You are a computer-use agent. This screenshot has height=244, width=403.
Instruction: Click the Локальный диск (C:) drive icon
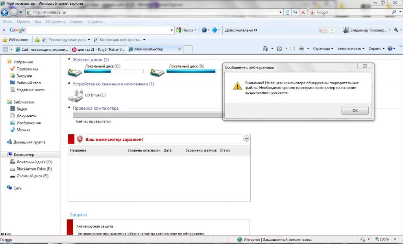pos(75,72)
